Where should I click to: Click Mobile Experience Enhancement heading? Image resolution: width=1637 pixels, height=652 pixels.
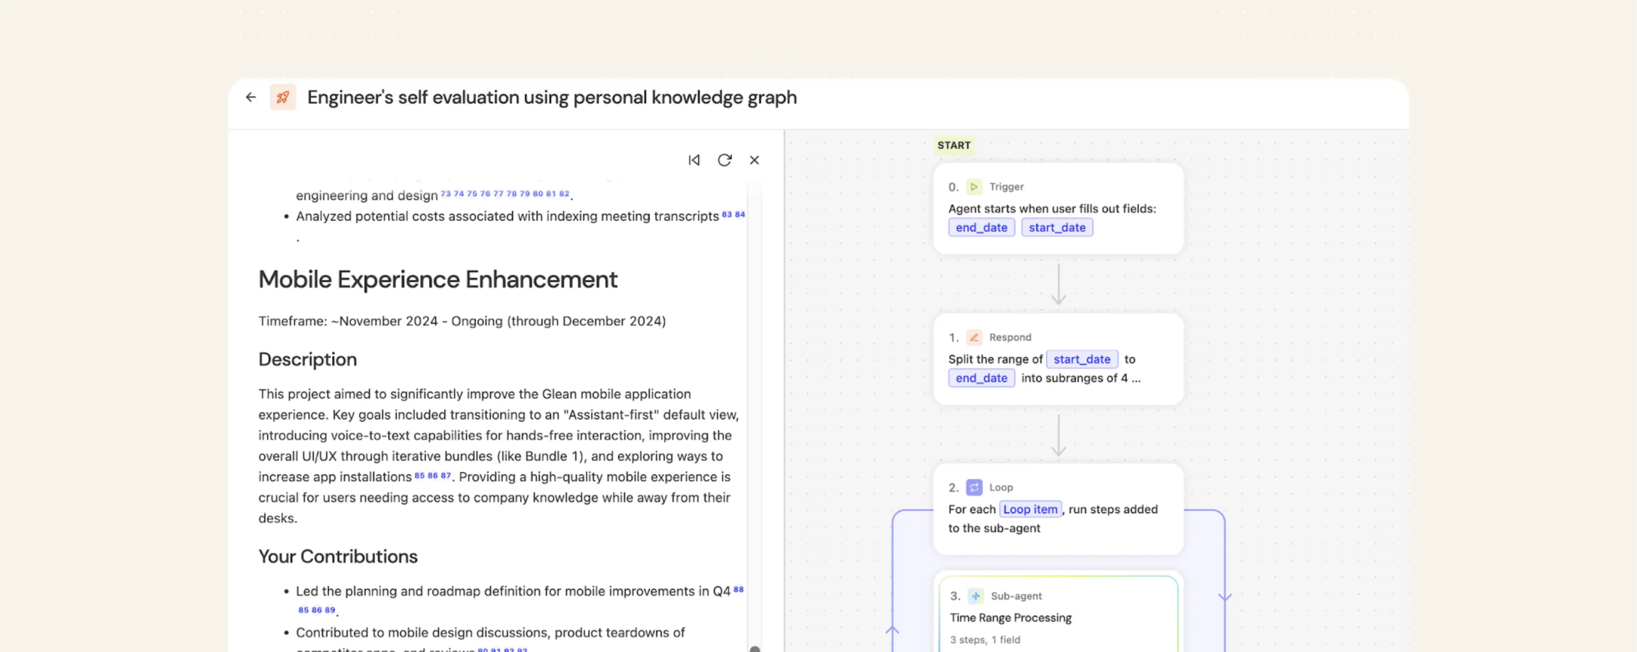pos(438,280)
